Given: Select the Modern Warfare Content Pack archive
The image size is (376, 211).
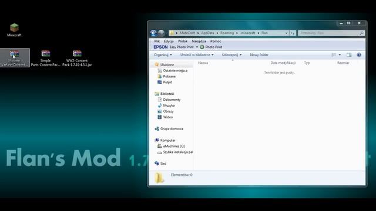Looking at the screenshot, I should tap(14, 58).
